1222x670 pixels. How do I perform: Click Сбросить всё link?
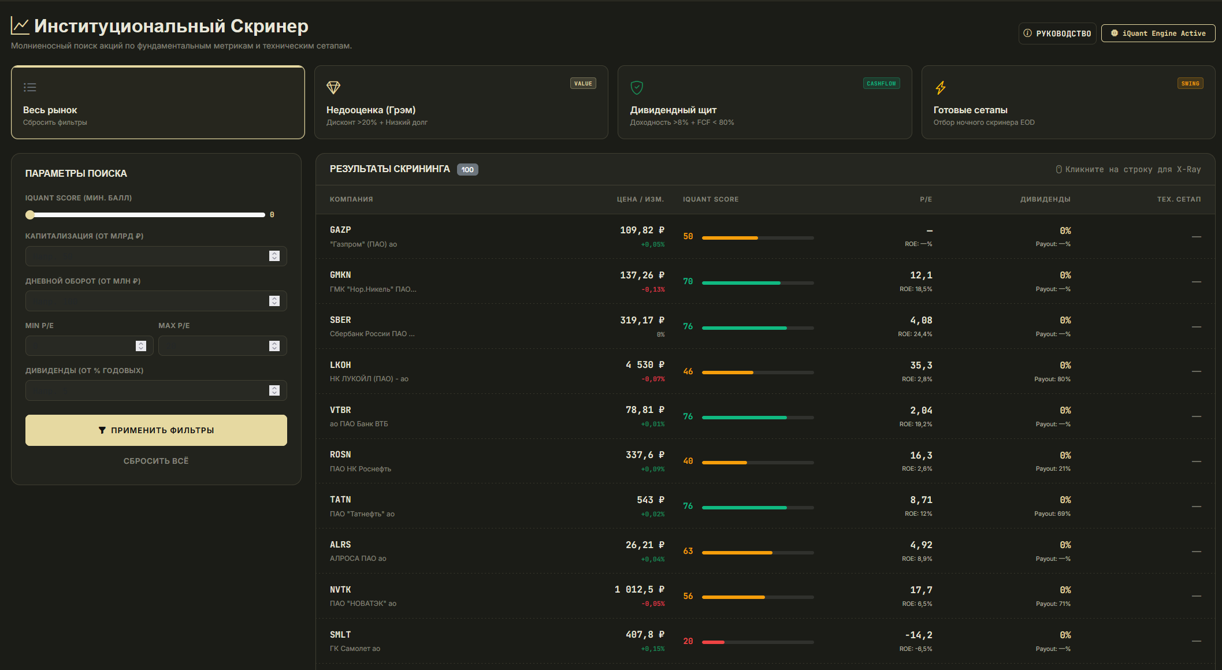(156, 461)
